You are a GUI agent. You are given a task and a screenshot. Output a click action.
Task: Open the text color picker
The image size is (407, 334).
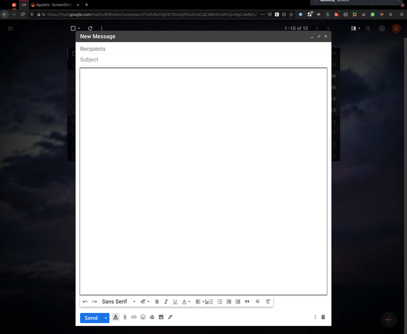(x=186, y=301)
